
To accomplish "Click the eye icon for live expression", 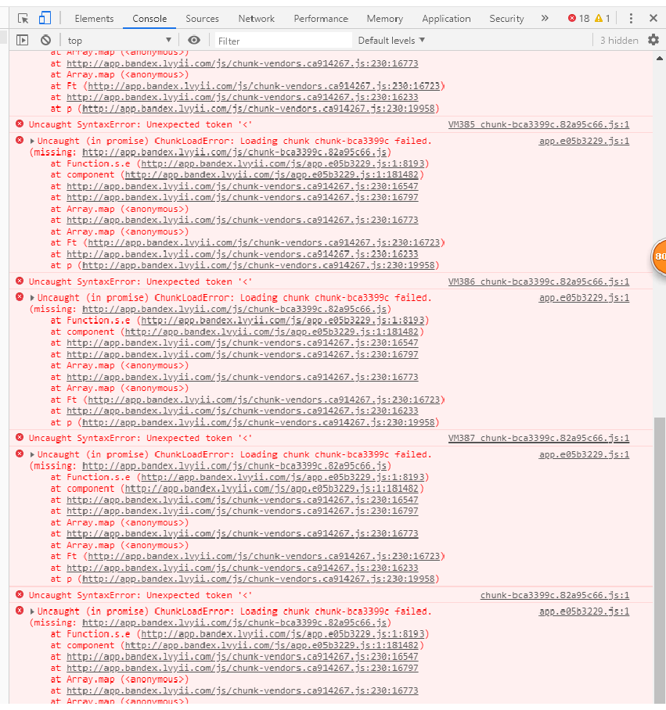I will click(x=194, y=40).
